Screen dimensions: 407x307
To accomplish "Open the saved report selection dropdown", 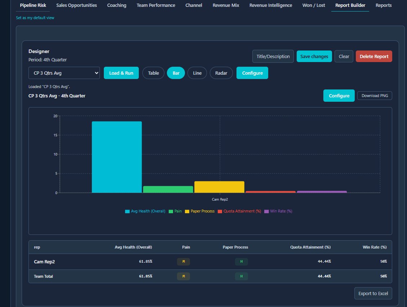I will pyautogui.click(x=64, y=73).
